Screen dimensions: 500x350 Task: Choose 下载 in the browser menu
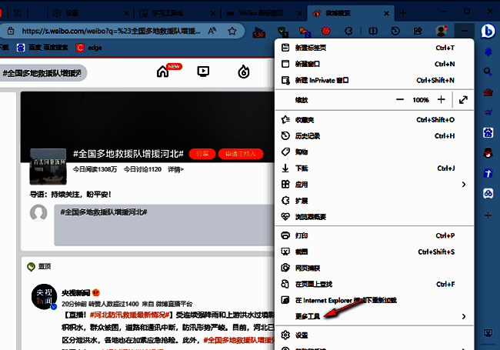coord(302,168)
